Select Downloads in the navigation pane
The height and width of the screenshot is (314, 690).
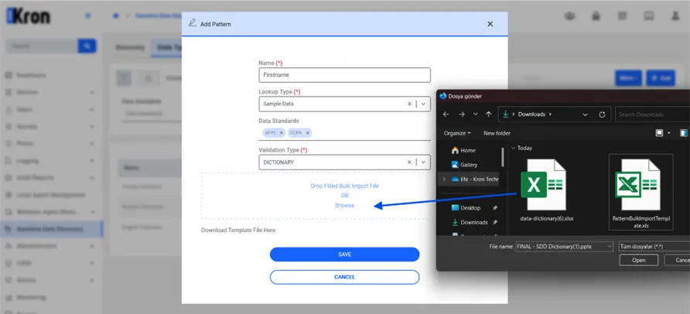point(470,222)
